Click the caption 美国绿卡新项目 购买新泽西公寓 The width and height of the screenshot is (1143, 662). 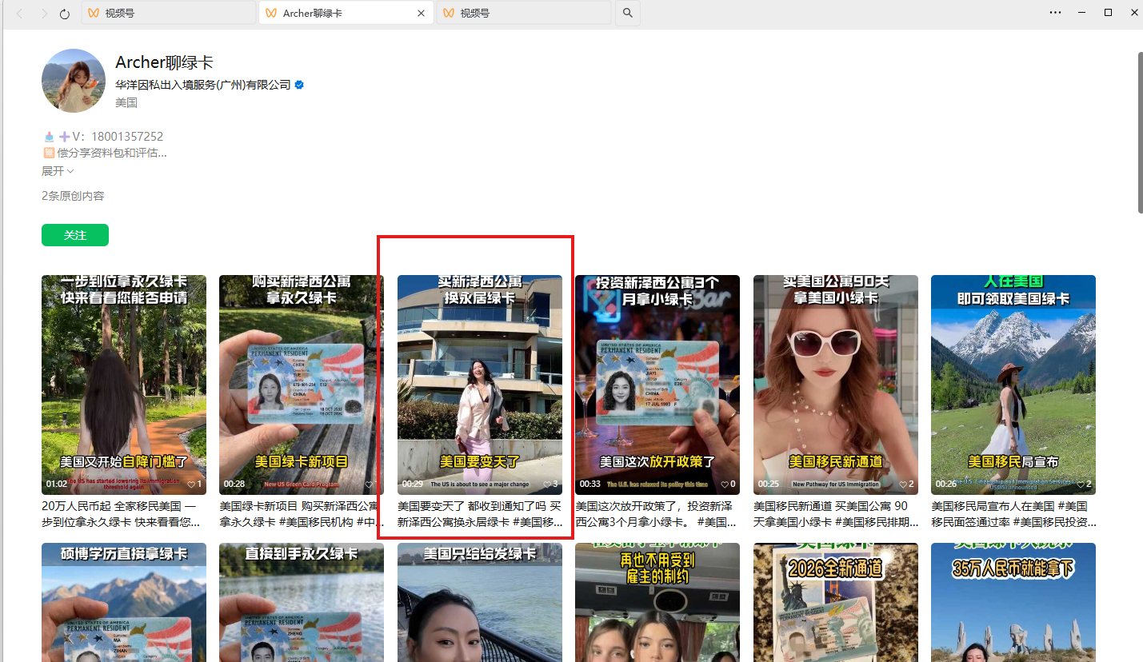click(x=302, y=514)
